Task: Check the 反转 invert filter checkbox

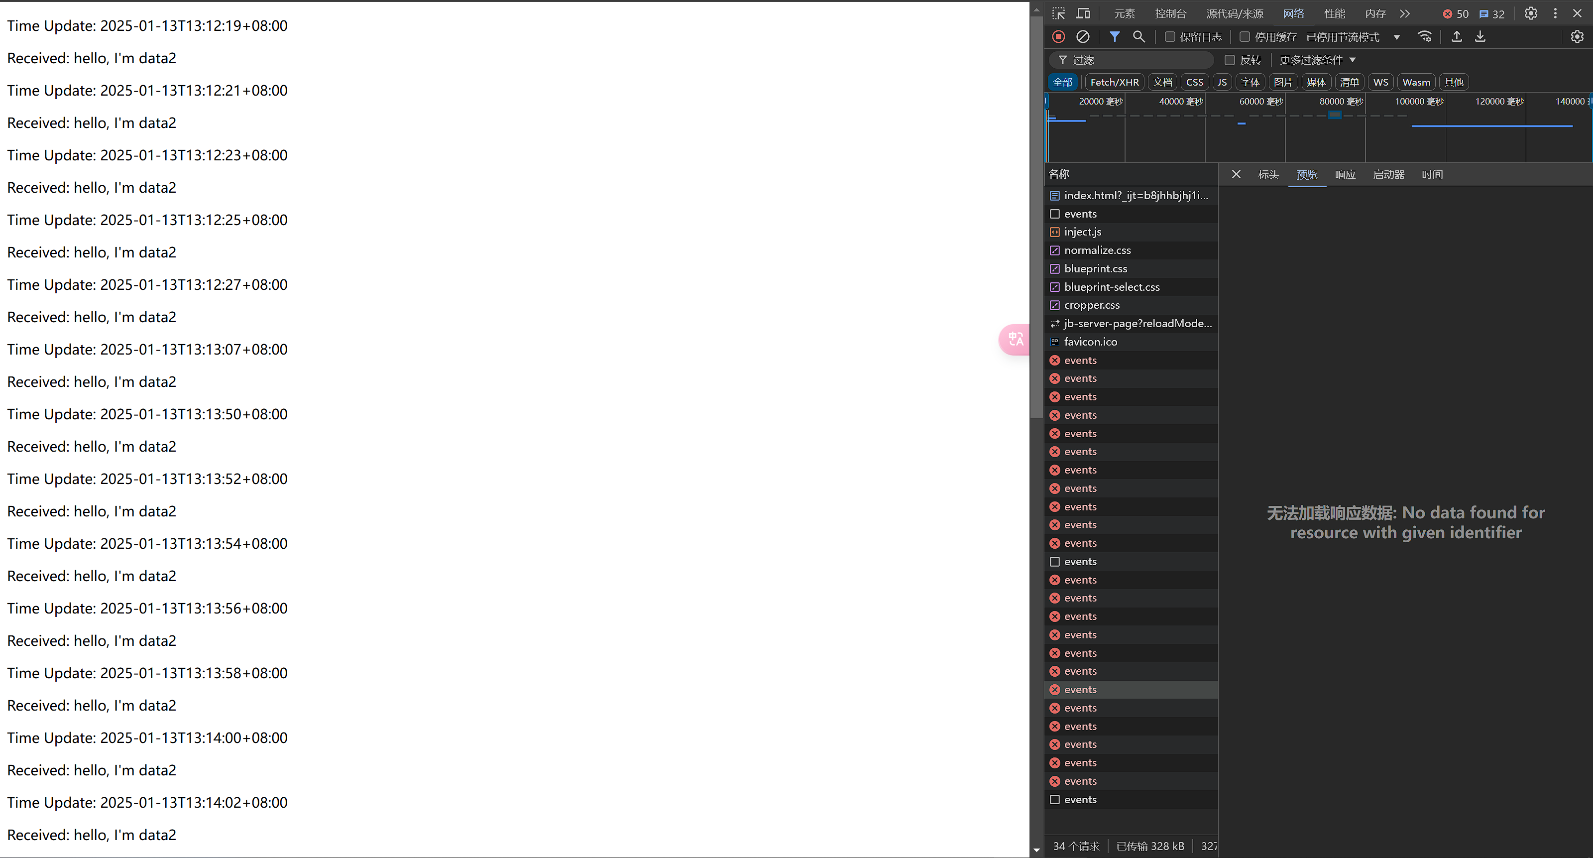Action: (1230, 60)
